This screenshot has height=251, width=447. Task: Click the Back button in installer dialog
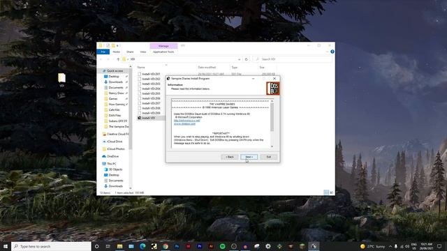coord(230,157)
